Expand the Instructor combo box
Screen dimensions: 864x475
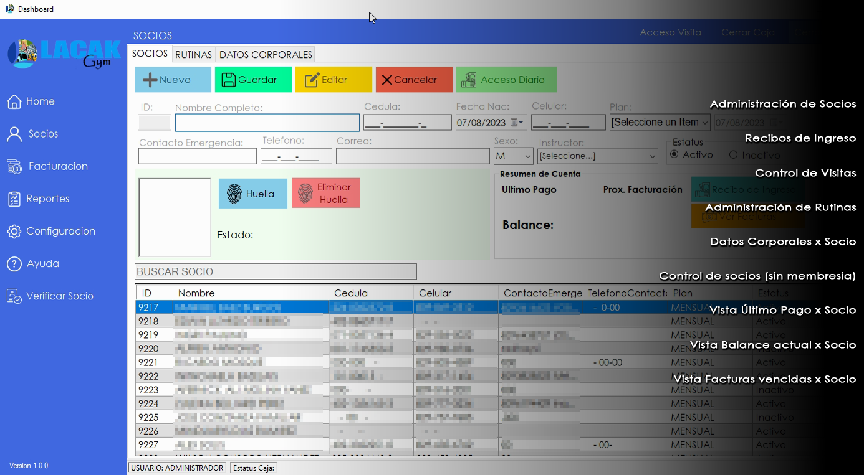pos(652,156)
